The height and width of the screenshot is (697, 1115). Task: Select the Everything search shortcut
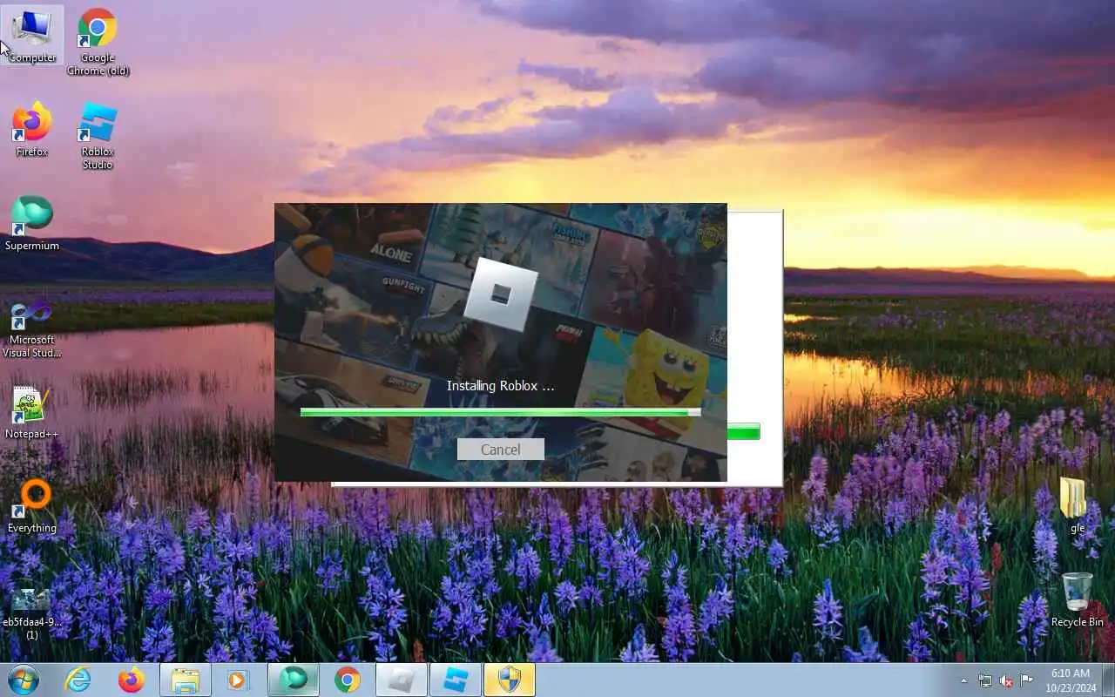pyautogui.click(x=32, y=505)
